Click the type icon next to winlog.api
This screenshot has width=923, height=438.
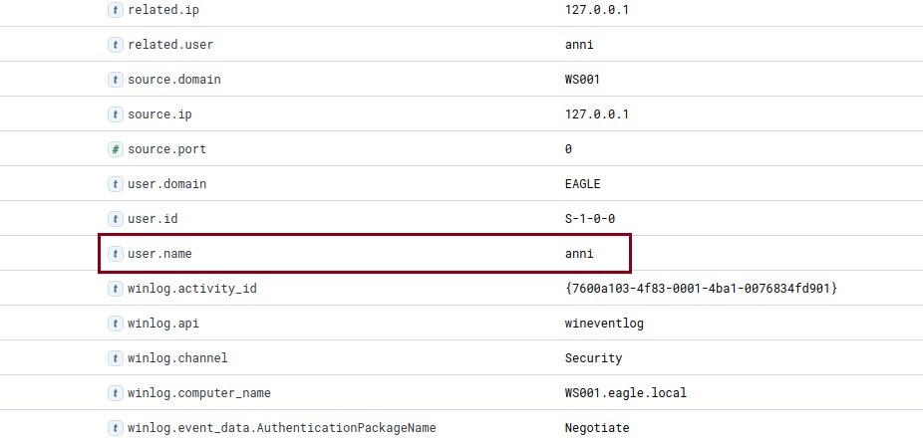(x=116, y=324)
